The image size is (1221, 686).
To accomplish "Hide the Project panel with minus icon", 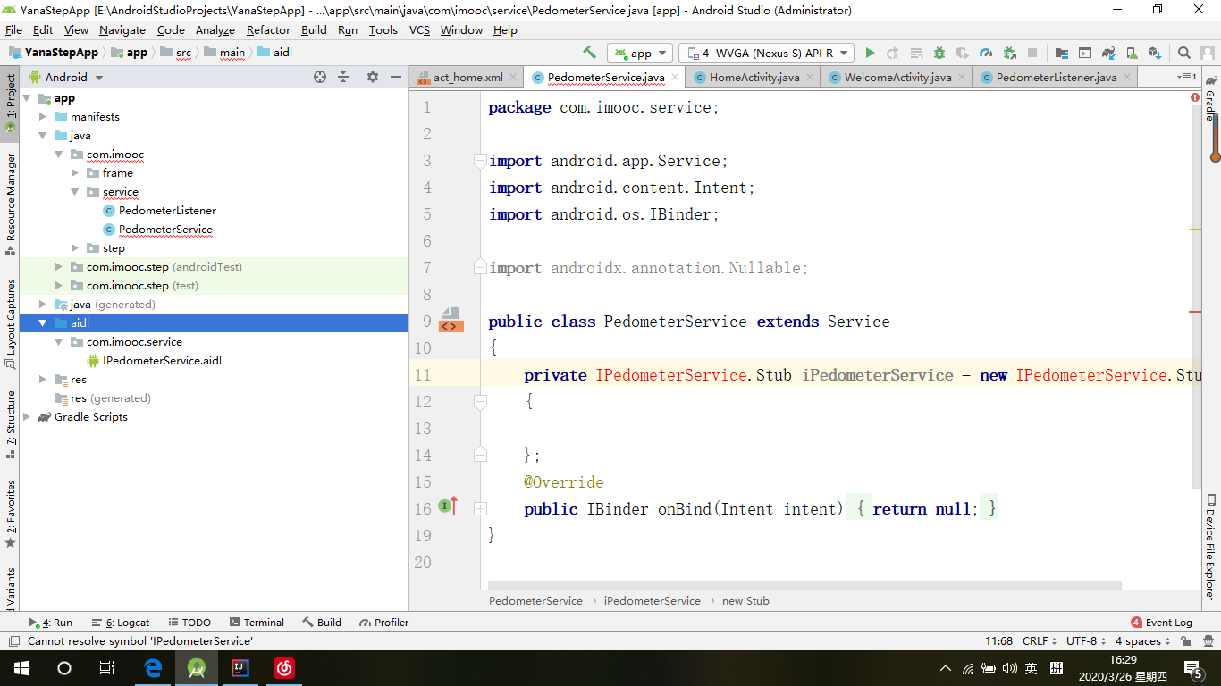I will pos(396,78).
